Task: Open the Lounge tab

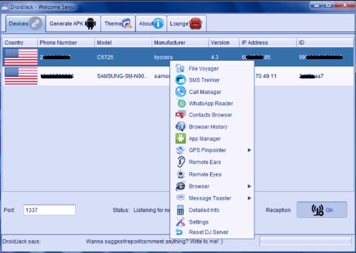Action: (185, 24)
